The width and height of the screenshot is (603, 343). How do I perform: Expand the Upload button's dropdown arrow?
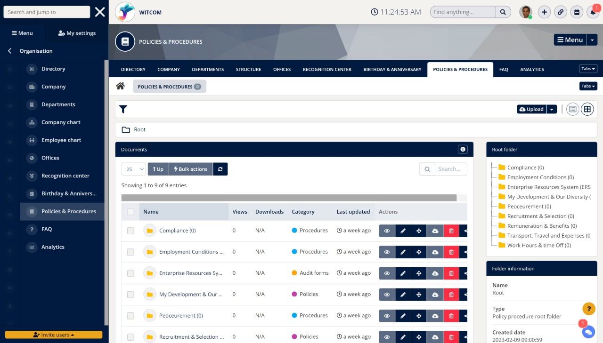coord(552,109)
